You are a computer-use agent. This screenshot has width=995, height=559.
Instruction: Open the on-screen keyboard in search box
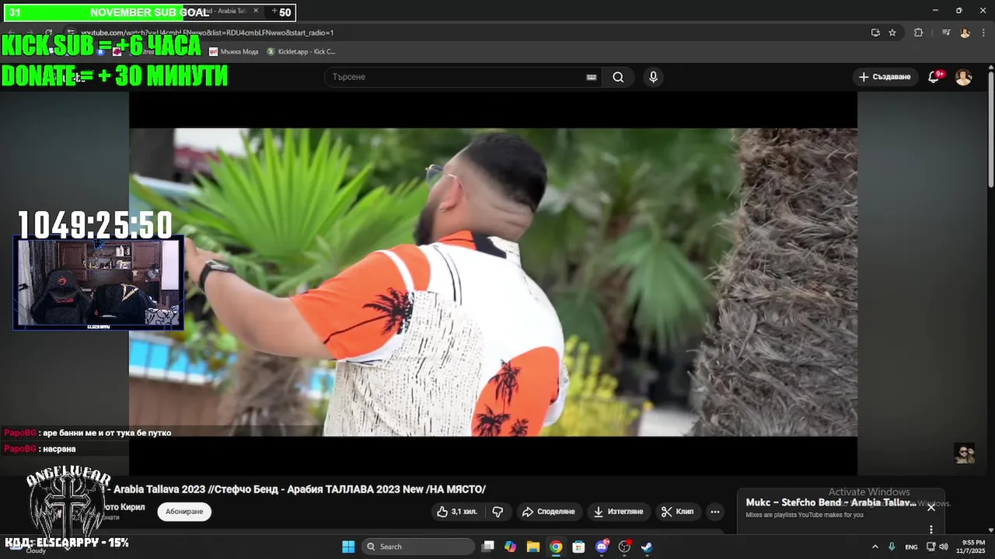[x=591, y=77]
